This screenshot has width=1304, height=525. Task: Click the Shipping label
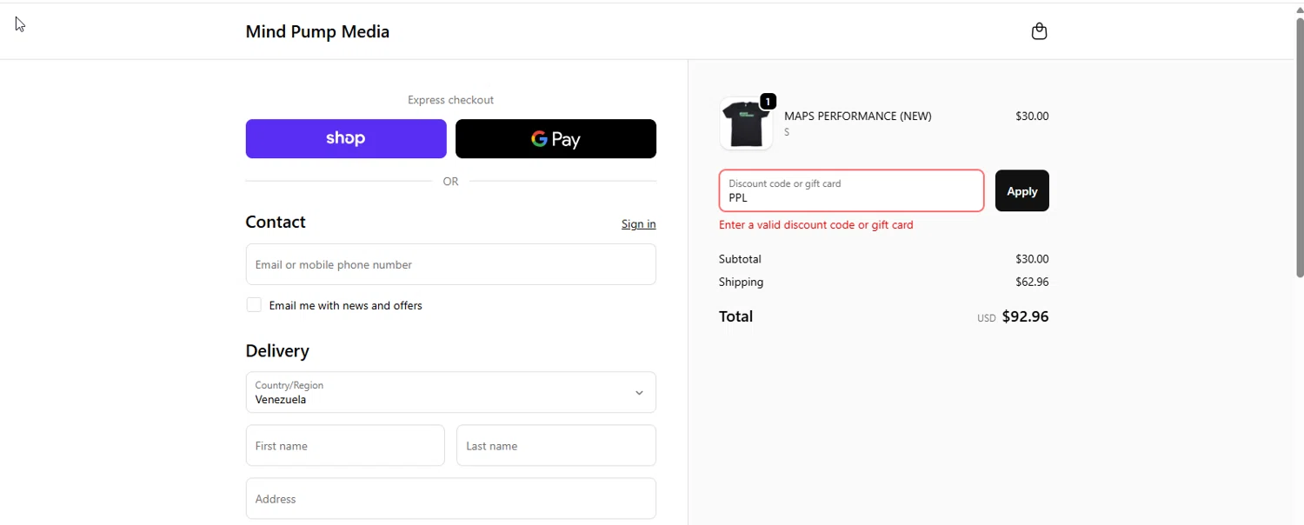click(741, 282)
